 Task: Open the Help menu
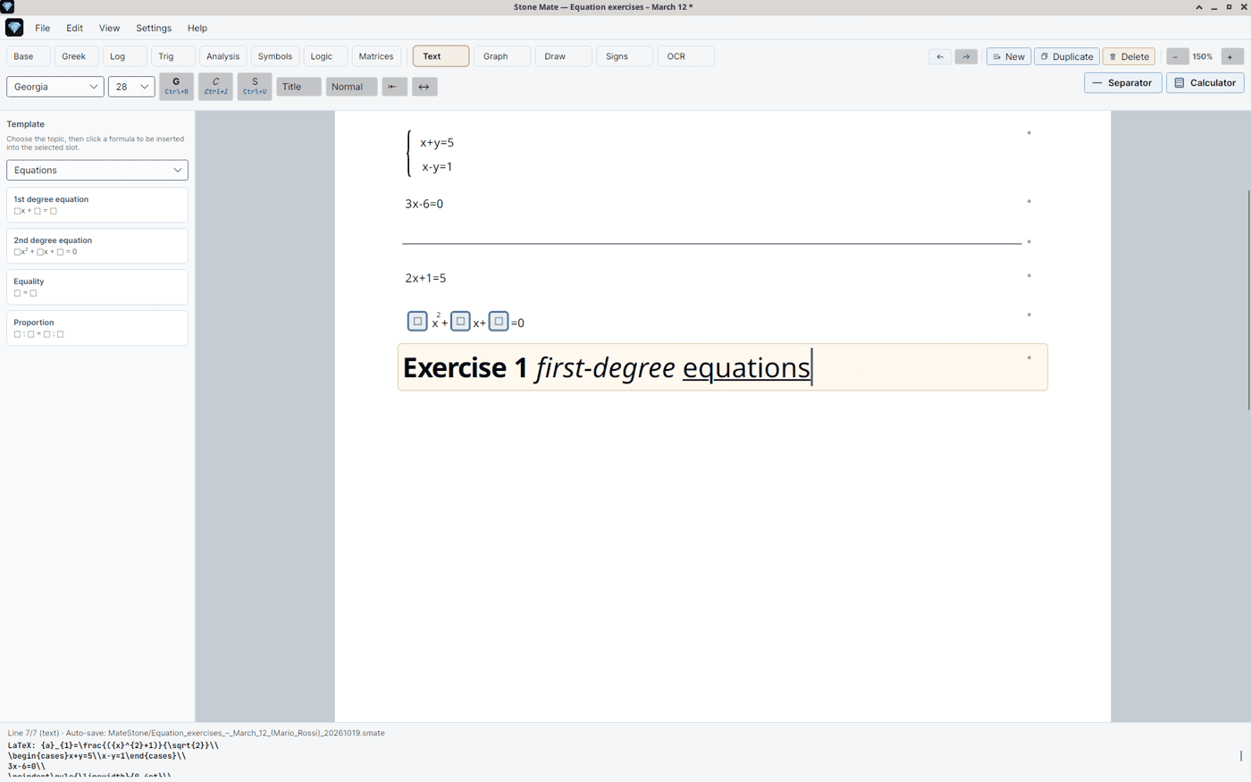(197, 28)
